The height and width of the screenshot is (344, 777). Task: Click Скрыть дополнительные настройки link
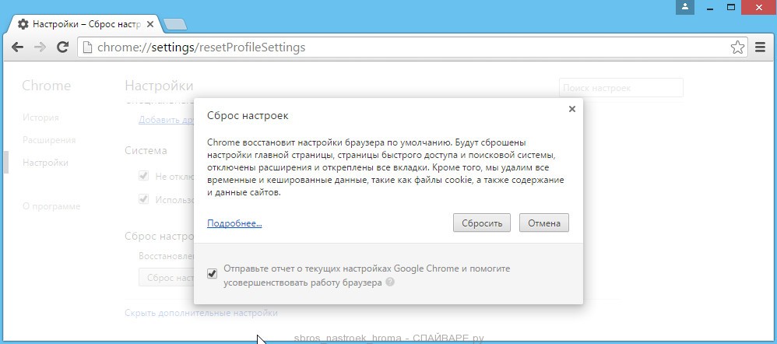pos(201,314)
